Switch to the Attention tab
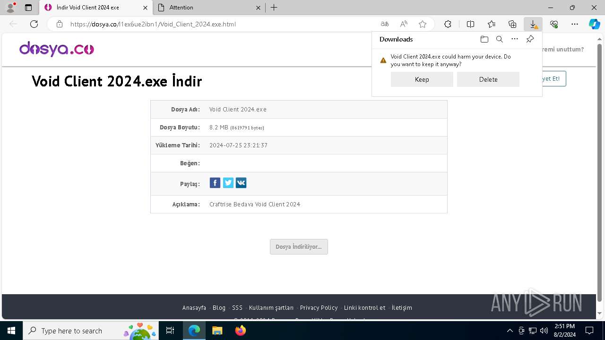This screenshot has height=340, width=605. 210,8
